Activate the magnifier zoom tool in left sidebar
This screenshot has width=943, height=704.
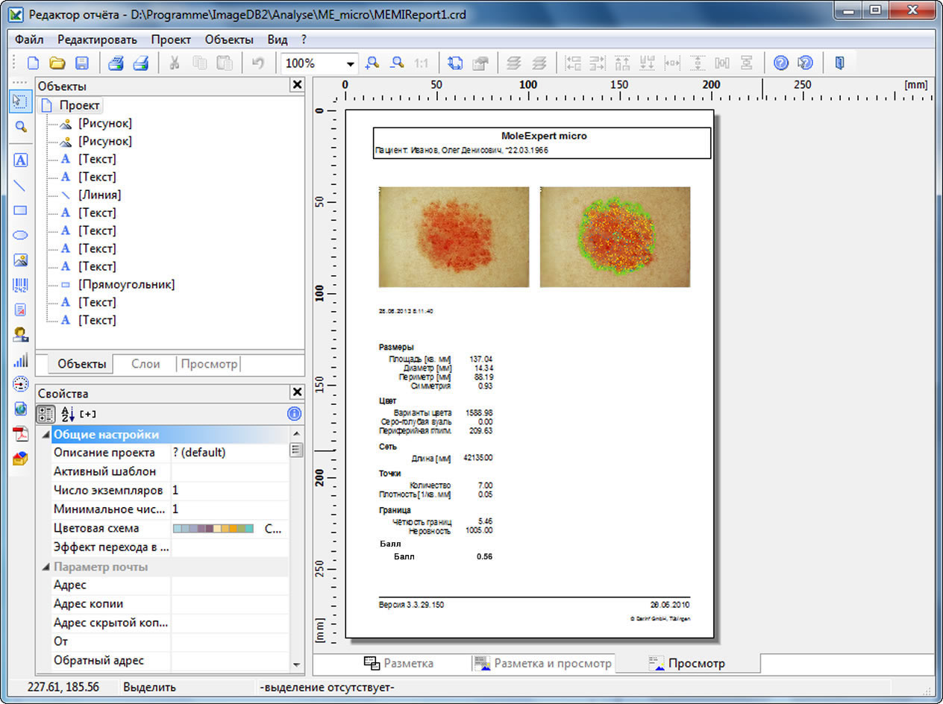pos(21,127)
